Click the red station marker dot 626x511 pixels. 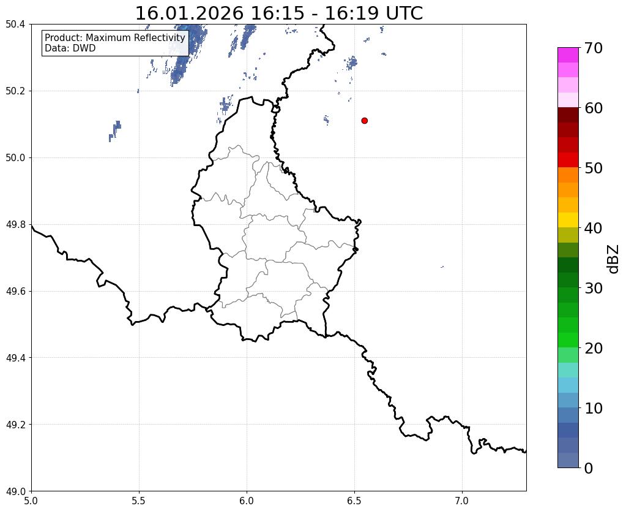pos(365,121)
